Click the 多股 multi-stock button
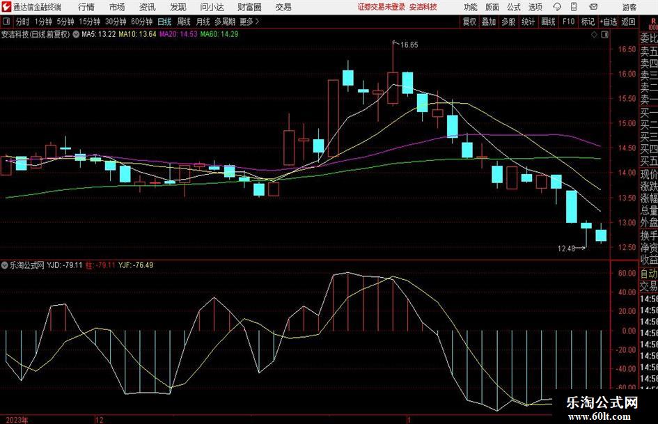The width and height of the screenshot is (658, 424). click(508, 22)
